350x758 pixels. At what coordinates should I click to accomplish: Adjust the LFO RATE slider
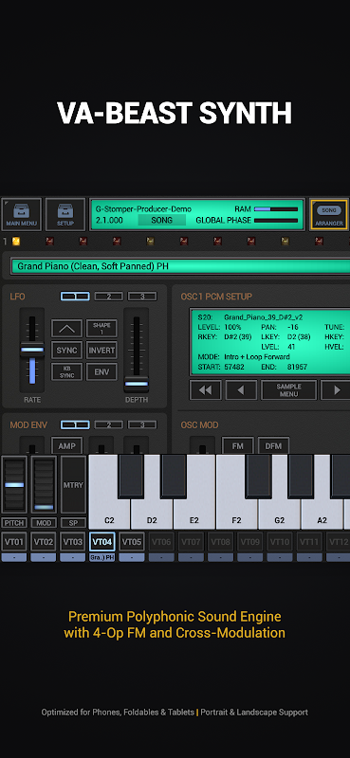tap(32, 350)
